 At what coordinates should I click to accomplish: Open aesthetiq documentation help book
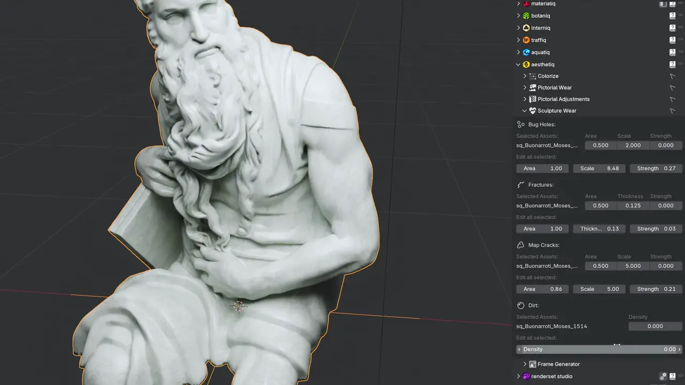(x=673, y=65)
